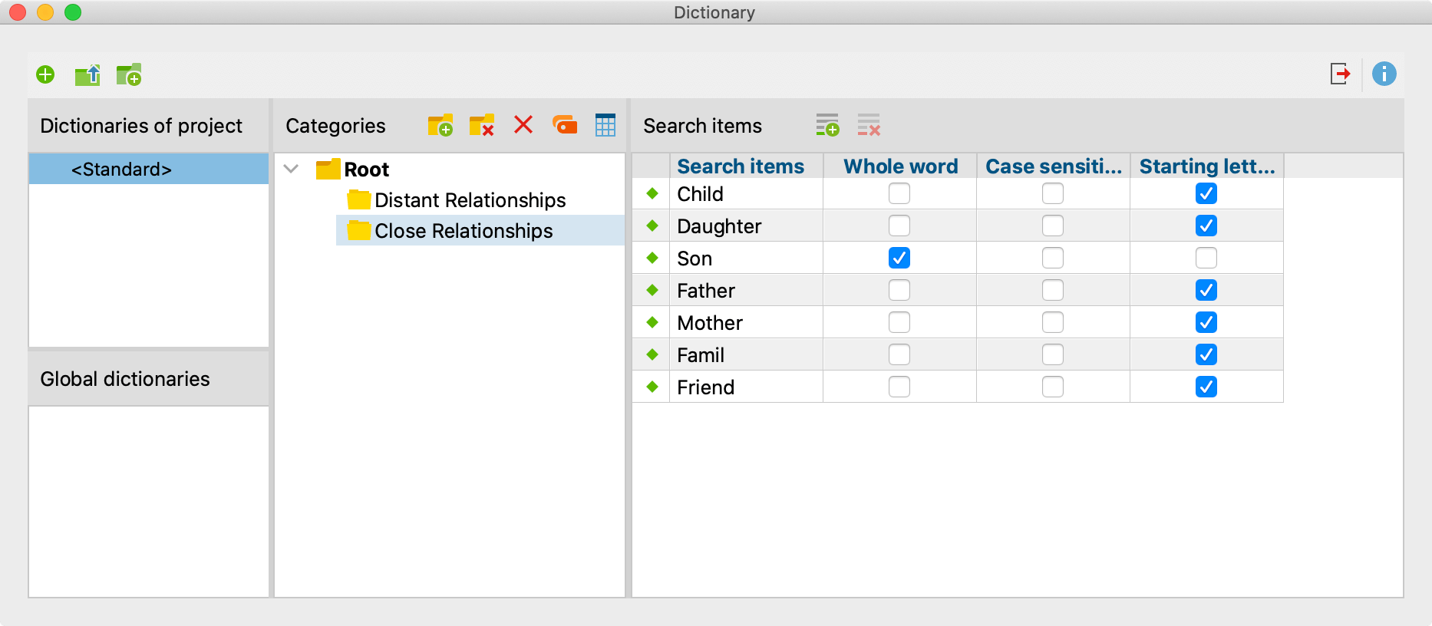1432x626 pixels.
Task: Click the green diamond beside Famil
Action: coord(652,354)
